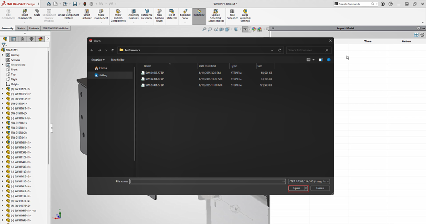Image resolution: width=426 pixels, height=224 pixels.
Task: Select the SW-01603.STEP file
Action: tap(155, 73)
